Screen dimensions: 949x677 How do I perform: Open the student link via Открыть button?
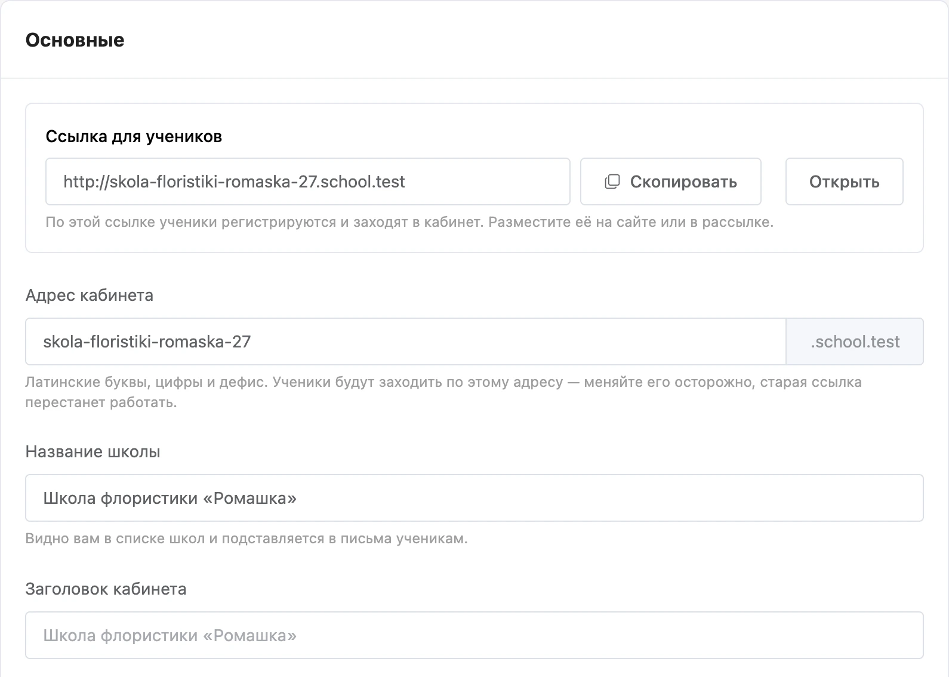844,181
